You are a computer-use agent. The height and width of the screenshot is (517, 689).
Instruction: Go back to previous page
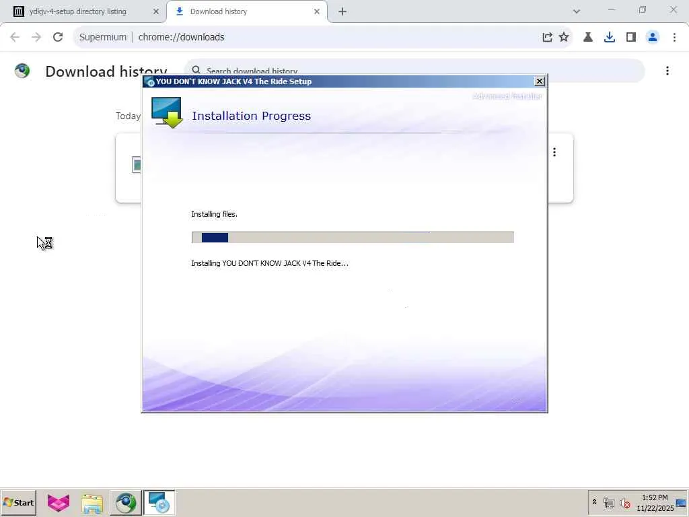pos(15,37)
